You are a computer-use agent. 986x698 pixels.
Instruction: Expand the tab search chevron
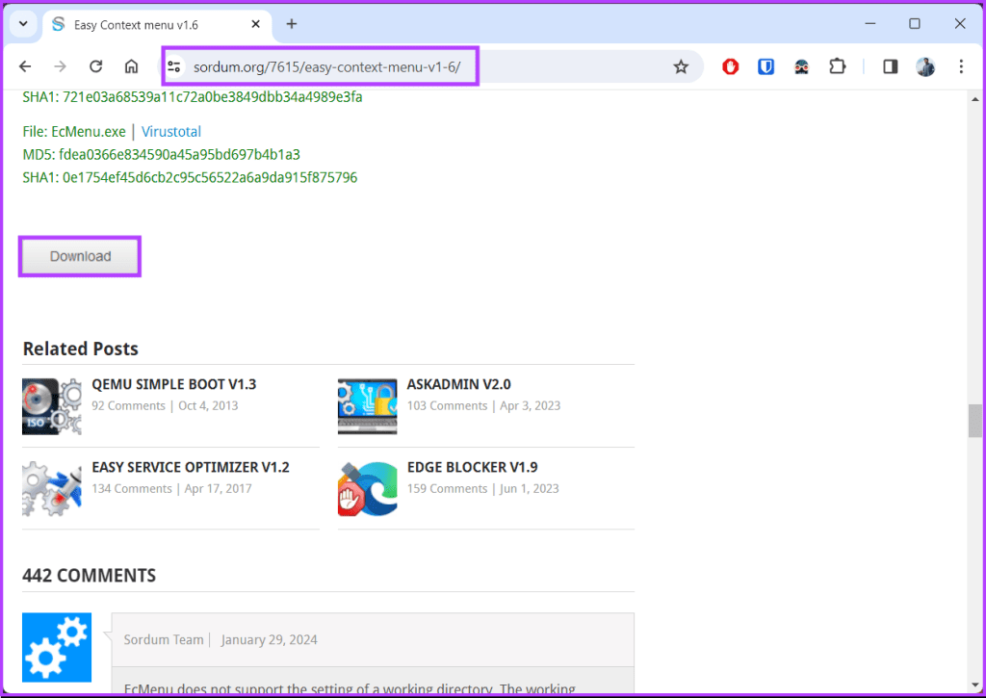(x=21, y=24)
